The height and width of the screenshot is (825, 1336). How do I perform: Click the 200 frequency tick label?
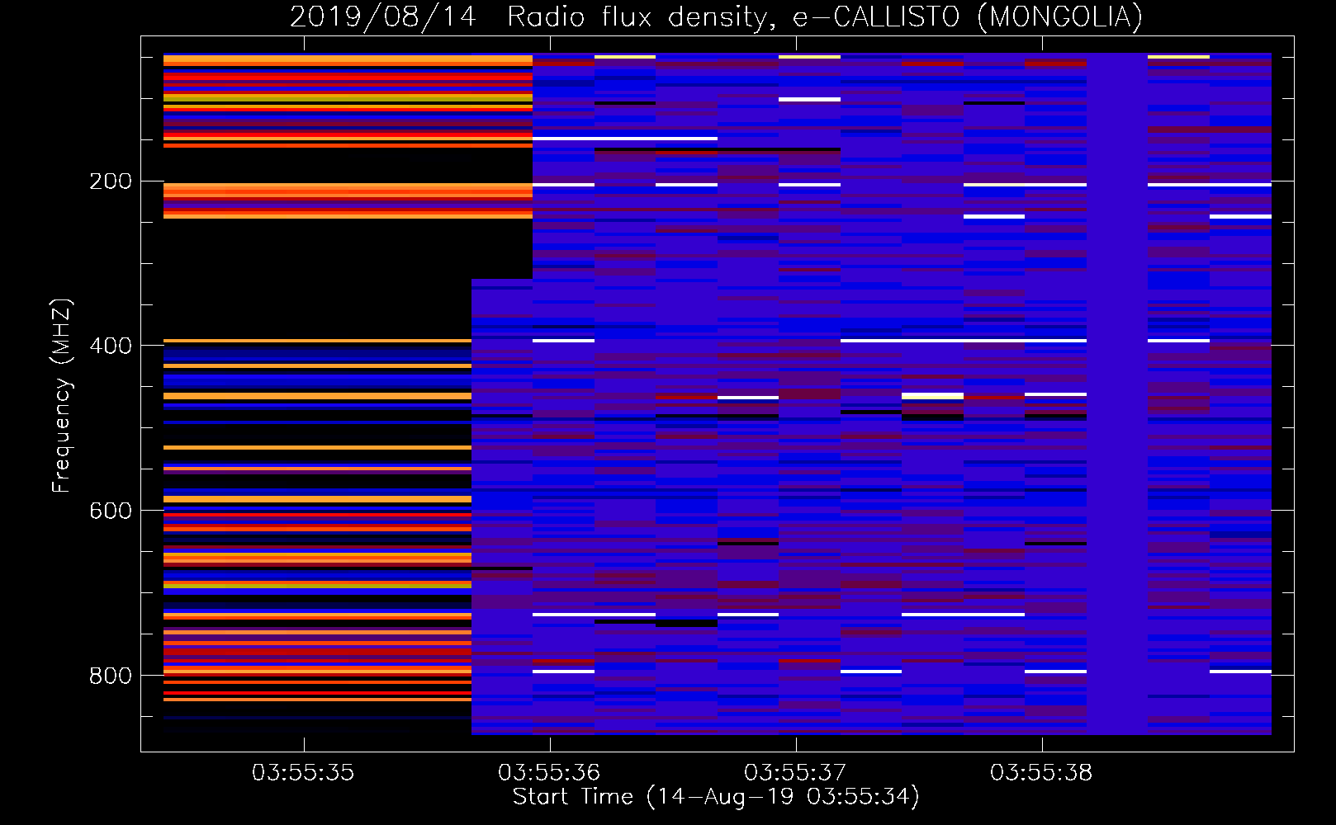(x=111, y=181)
